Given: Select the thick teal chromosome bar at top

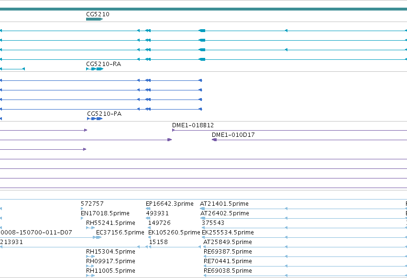Looking at the screenshot, I should tap(204, 9).
